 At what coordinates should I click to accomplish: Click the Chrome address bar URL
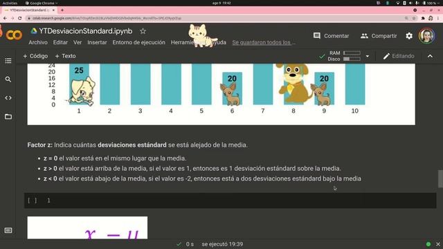pyautogui.click(x=107, y=18)
